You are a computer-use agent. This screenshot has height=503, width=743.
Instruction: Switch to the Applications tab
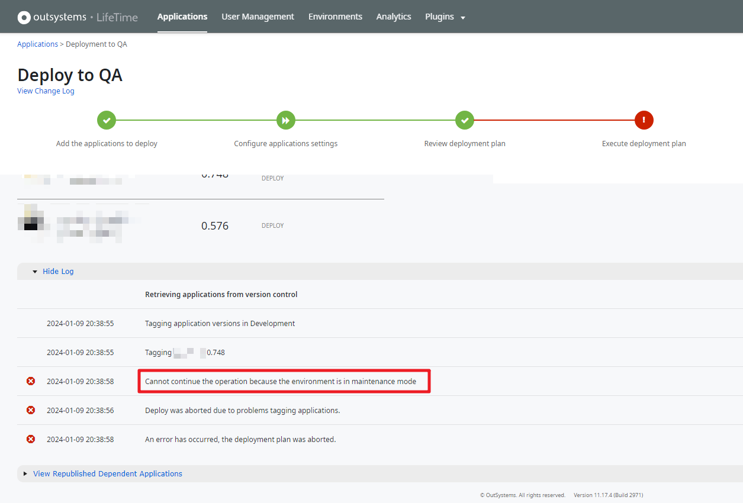182,17
